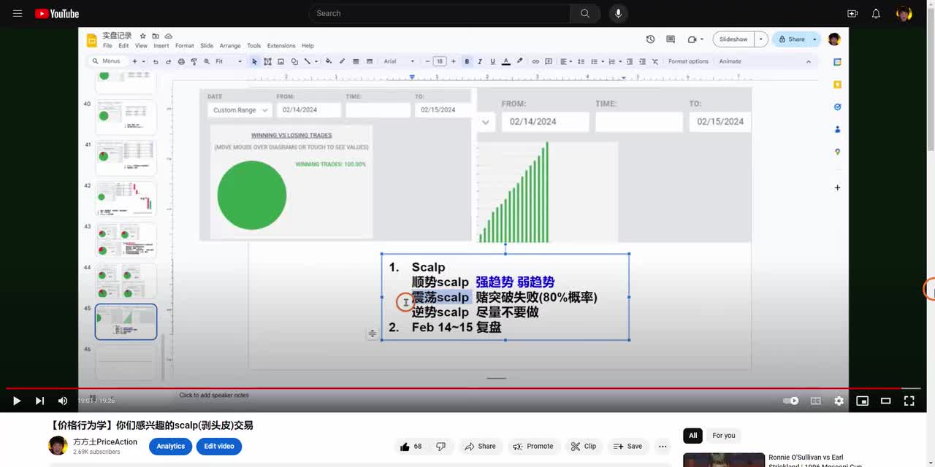Open the Slides Insert menu

tap(161, 45)
